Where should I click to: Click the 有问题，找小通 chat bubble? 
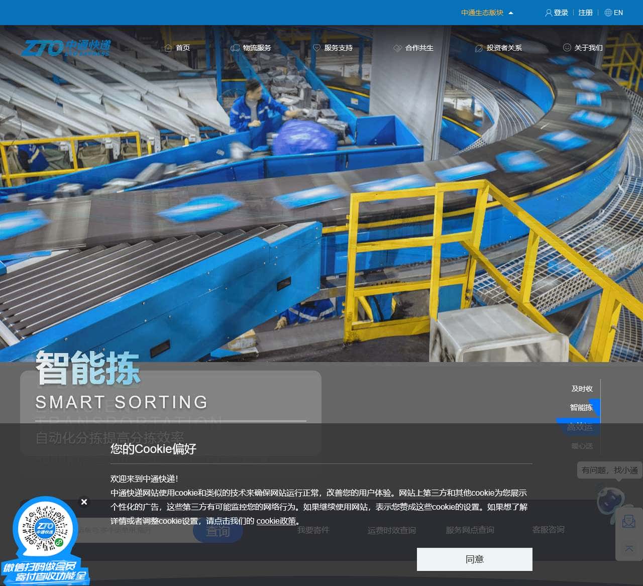609,470
